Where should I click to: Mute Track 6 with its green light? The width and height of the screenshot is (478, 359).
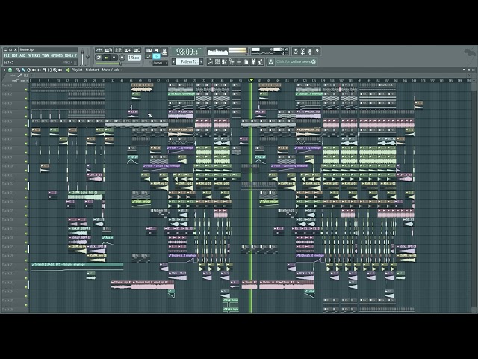click(26, 135)
